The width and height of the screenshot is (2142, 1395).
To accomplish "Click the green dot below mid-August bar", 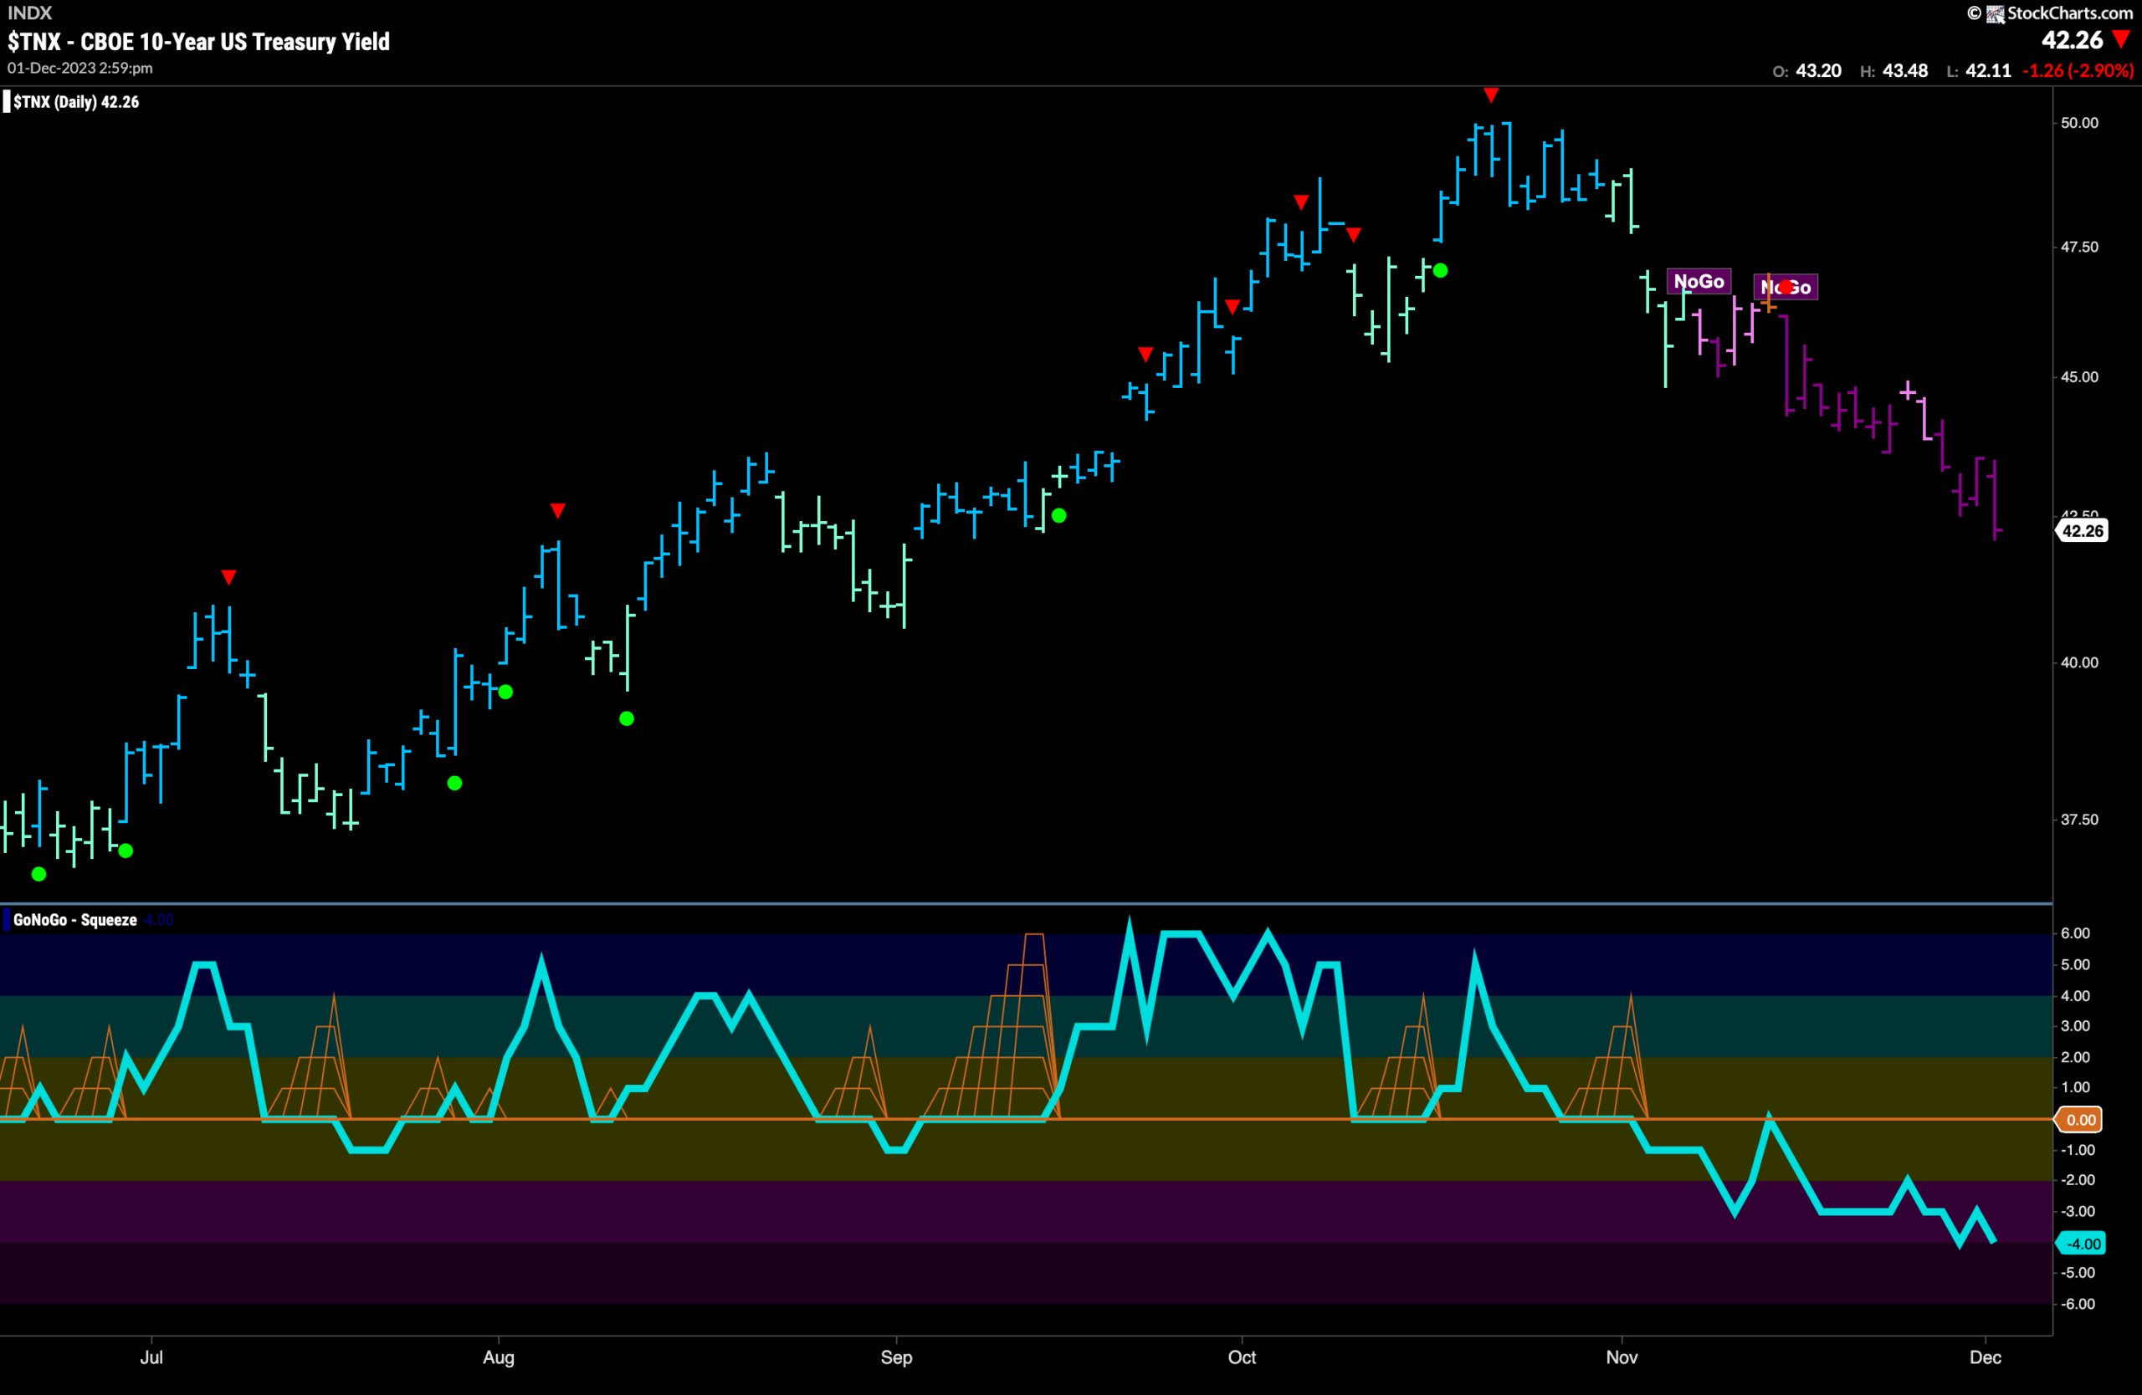I will tap(627, 718).
